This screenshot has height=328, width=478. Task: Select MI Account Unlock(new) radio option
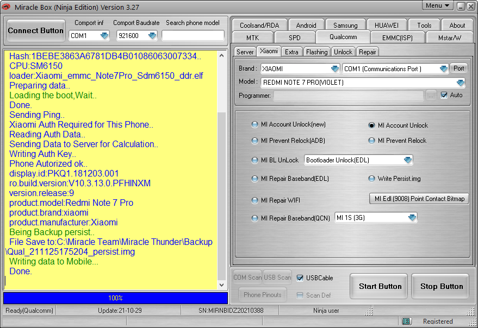[x=254, y=124]
